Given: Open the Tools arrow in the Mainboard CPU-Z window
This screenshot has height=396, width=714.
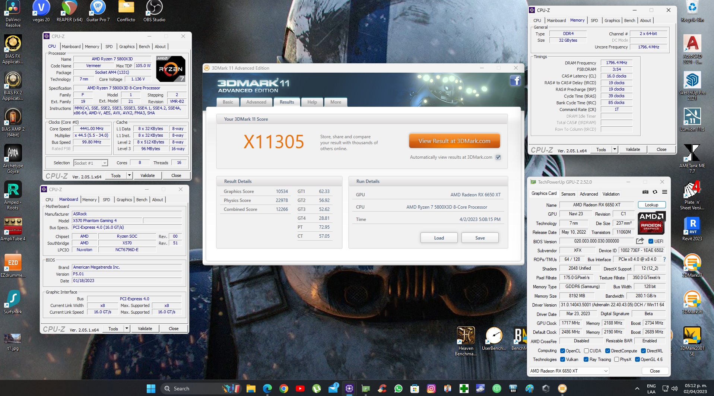Looking at the screenshot, I should [x=127, y=329].
